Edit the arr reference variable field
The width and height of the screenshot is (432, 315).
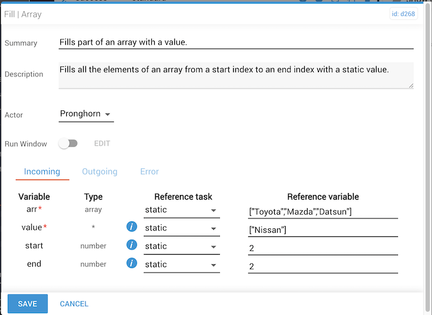point(323,211)
